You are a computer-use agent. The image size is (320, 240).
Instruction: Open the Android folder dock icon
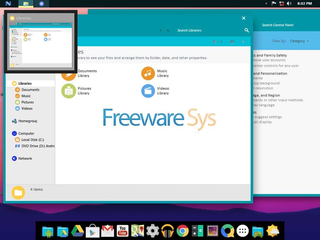point(48,231)
